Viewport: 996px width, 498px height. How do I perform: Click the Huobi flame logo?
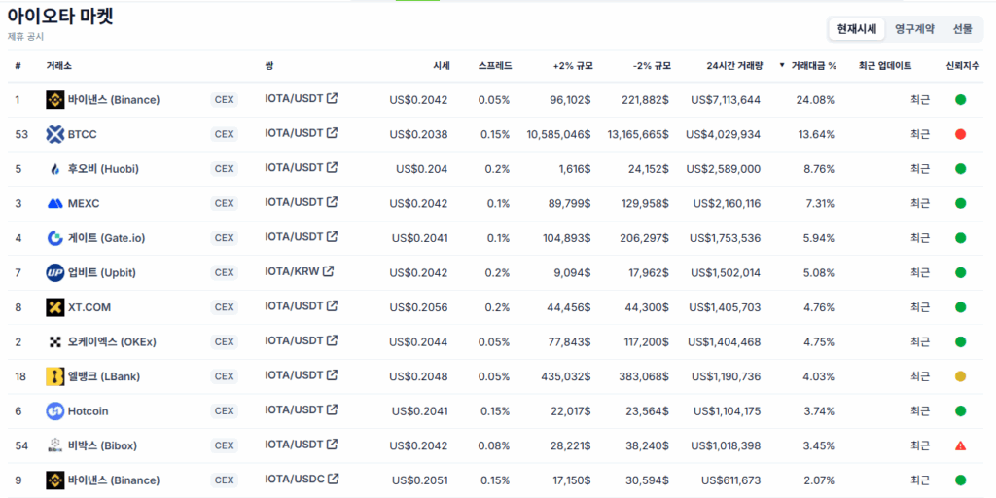tap(55, 169)
